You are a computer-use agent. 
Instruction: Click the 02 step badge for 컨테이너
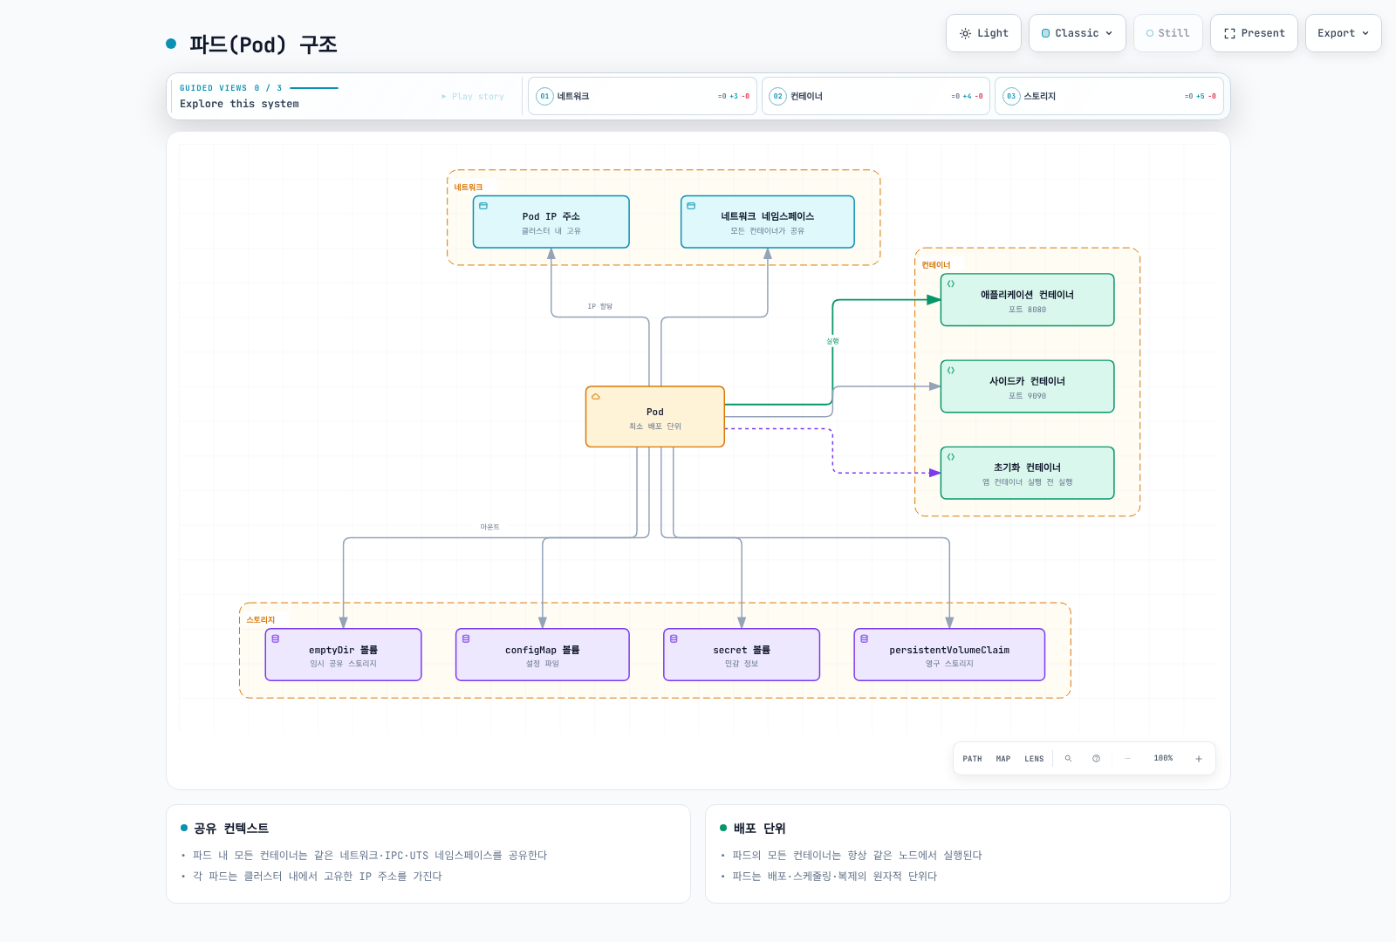(x=778, y=96)
